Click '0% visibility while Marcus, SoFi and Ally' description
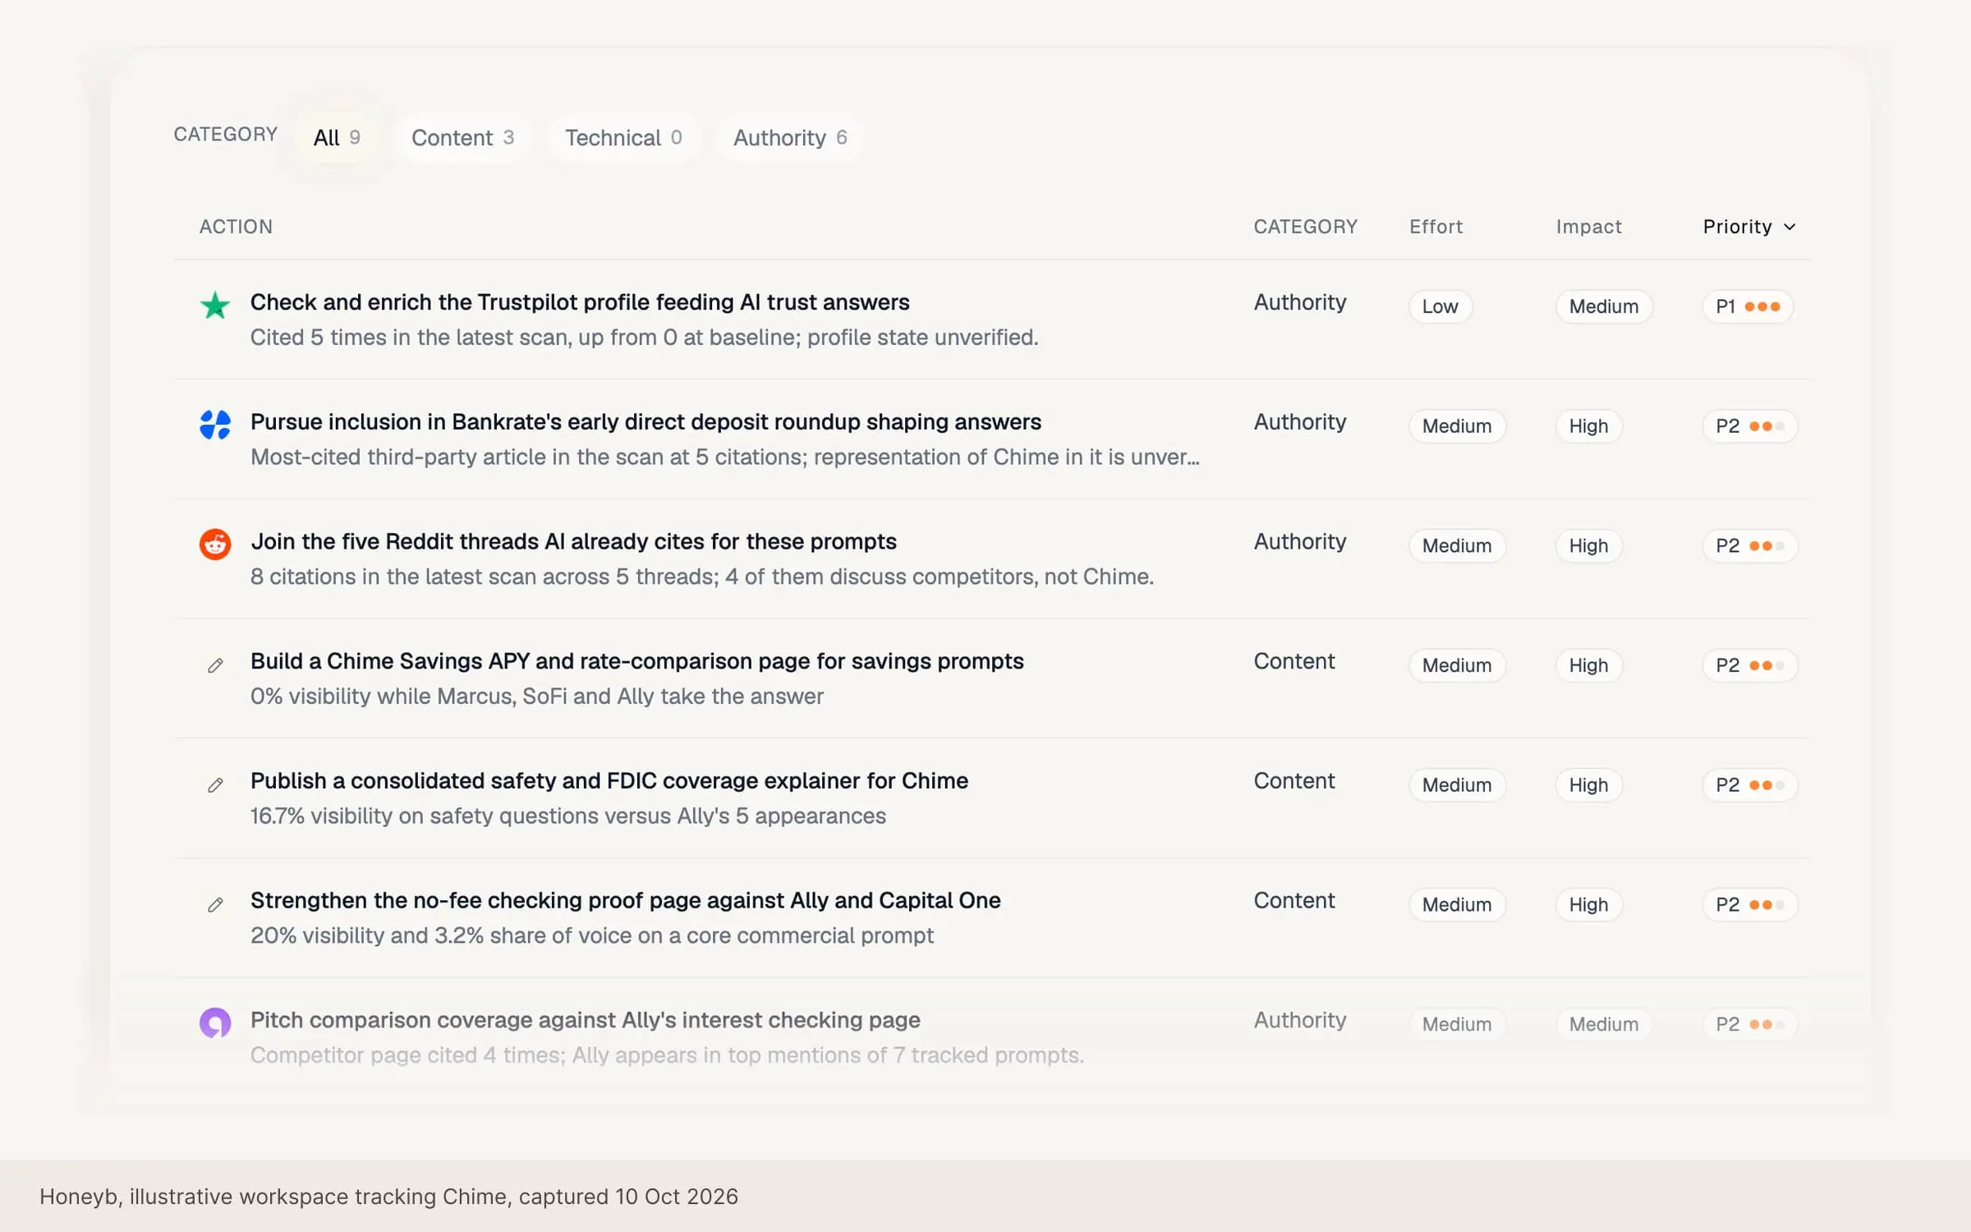 [x=537, y=696]
